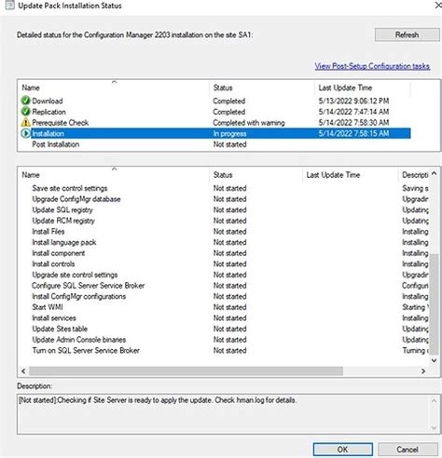The height and width of the screenshot is (458, 442).
Task: Confirm with the OK button
Action: (x=342, y=450)
